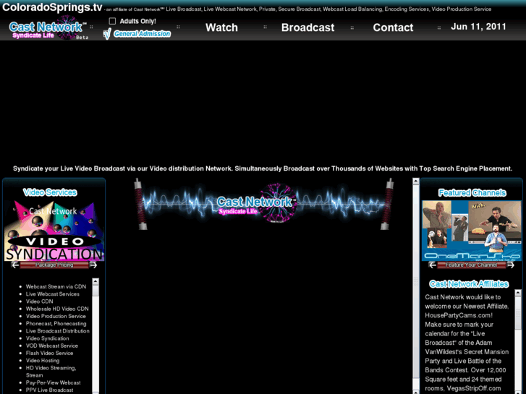The height and width of the screenshot is (394, 526).
Task: Click the VegasStripOff.com text
Action: (474, 388)
